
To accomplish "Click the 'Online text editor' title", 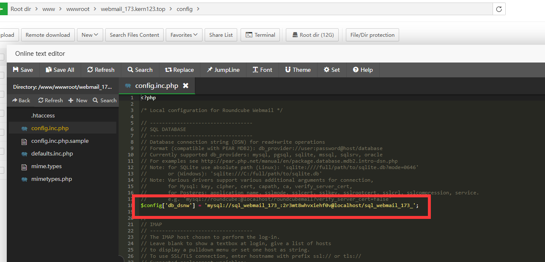I will 40,54.
